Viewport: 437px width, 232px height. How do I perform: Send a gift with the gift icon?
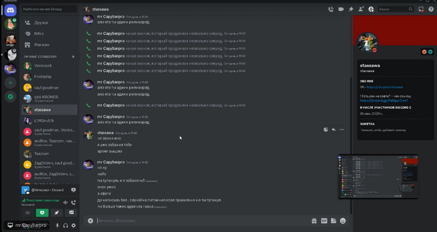pyautogui.click(x=314, y=221)
